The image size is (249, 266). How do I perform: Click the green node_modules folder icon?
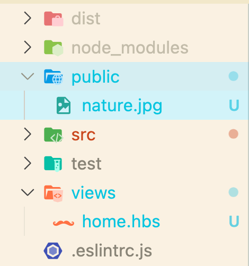tap(54, 48)
